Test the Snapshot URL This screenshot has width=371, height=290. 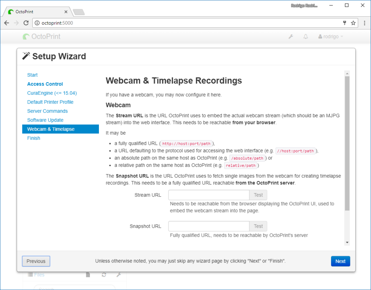click(258, 226)
